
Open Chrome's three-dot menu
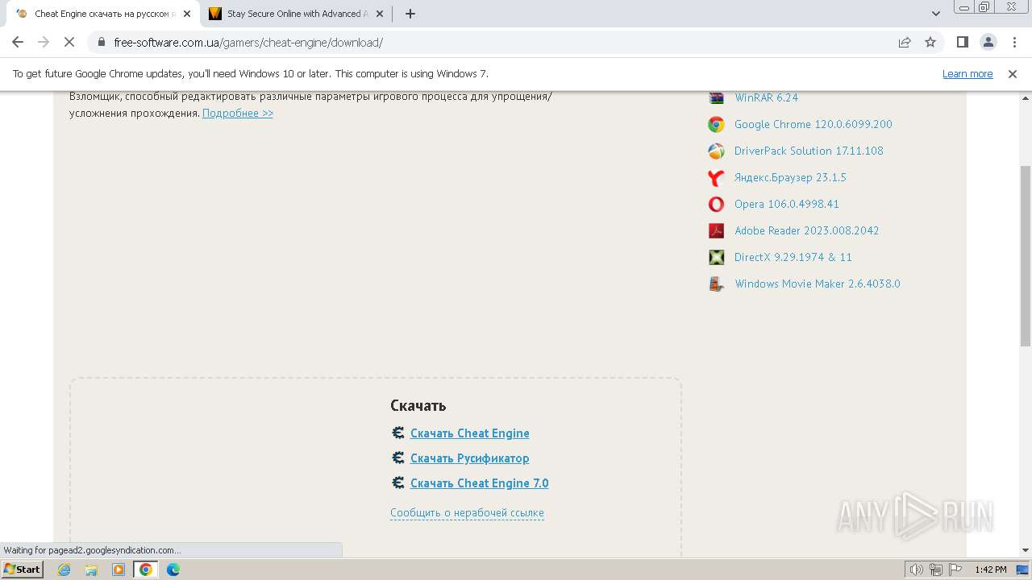[1013, 42]
